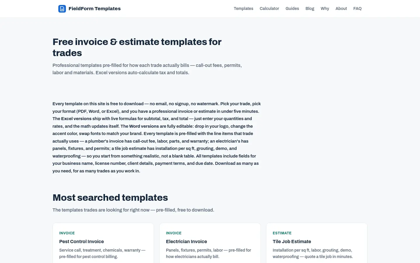Click 'Installation per sq ft' description text
The image size is (420, 263).
[x=313, y=253]
